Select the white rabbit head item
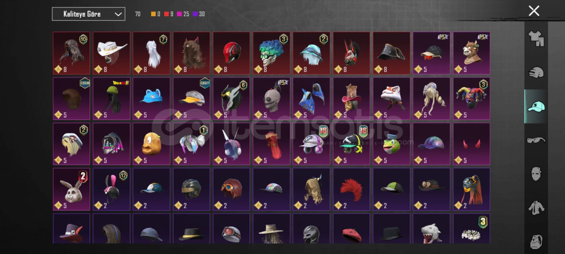 [x=71, y=189]
